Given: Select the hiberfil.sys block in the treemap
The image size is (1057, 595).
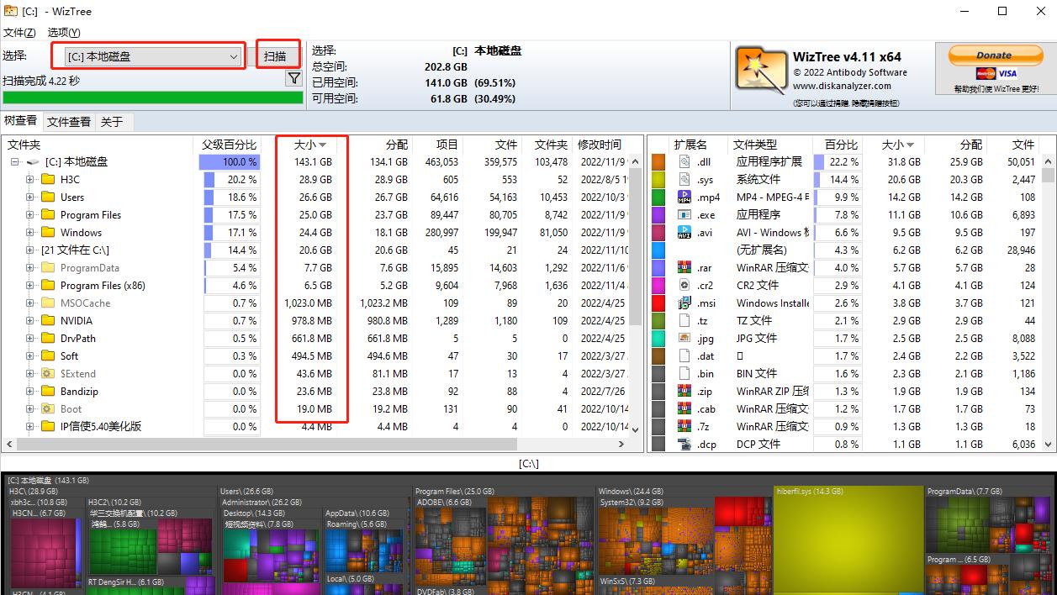Looking at the screenshot, I should pos(849,538).
